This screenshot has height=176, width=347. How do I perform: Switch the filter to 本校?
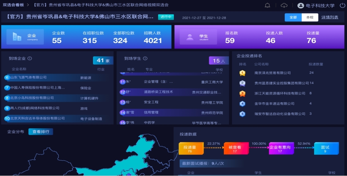(310, 17)
